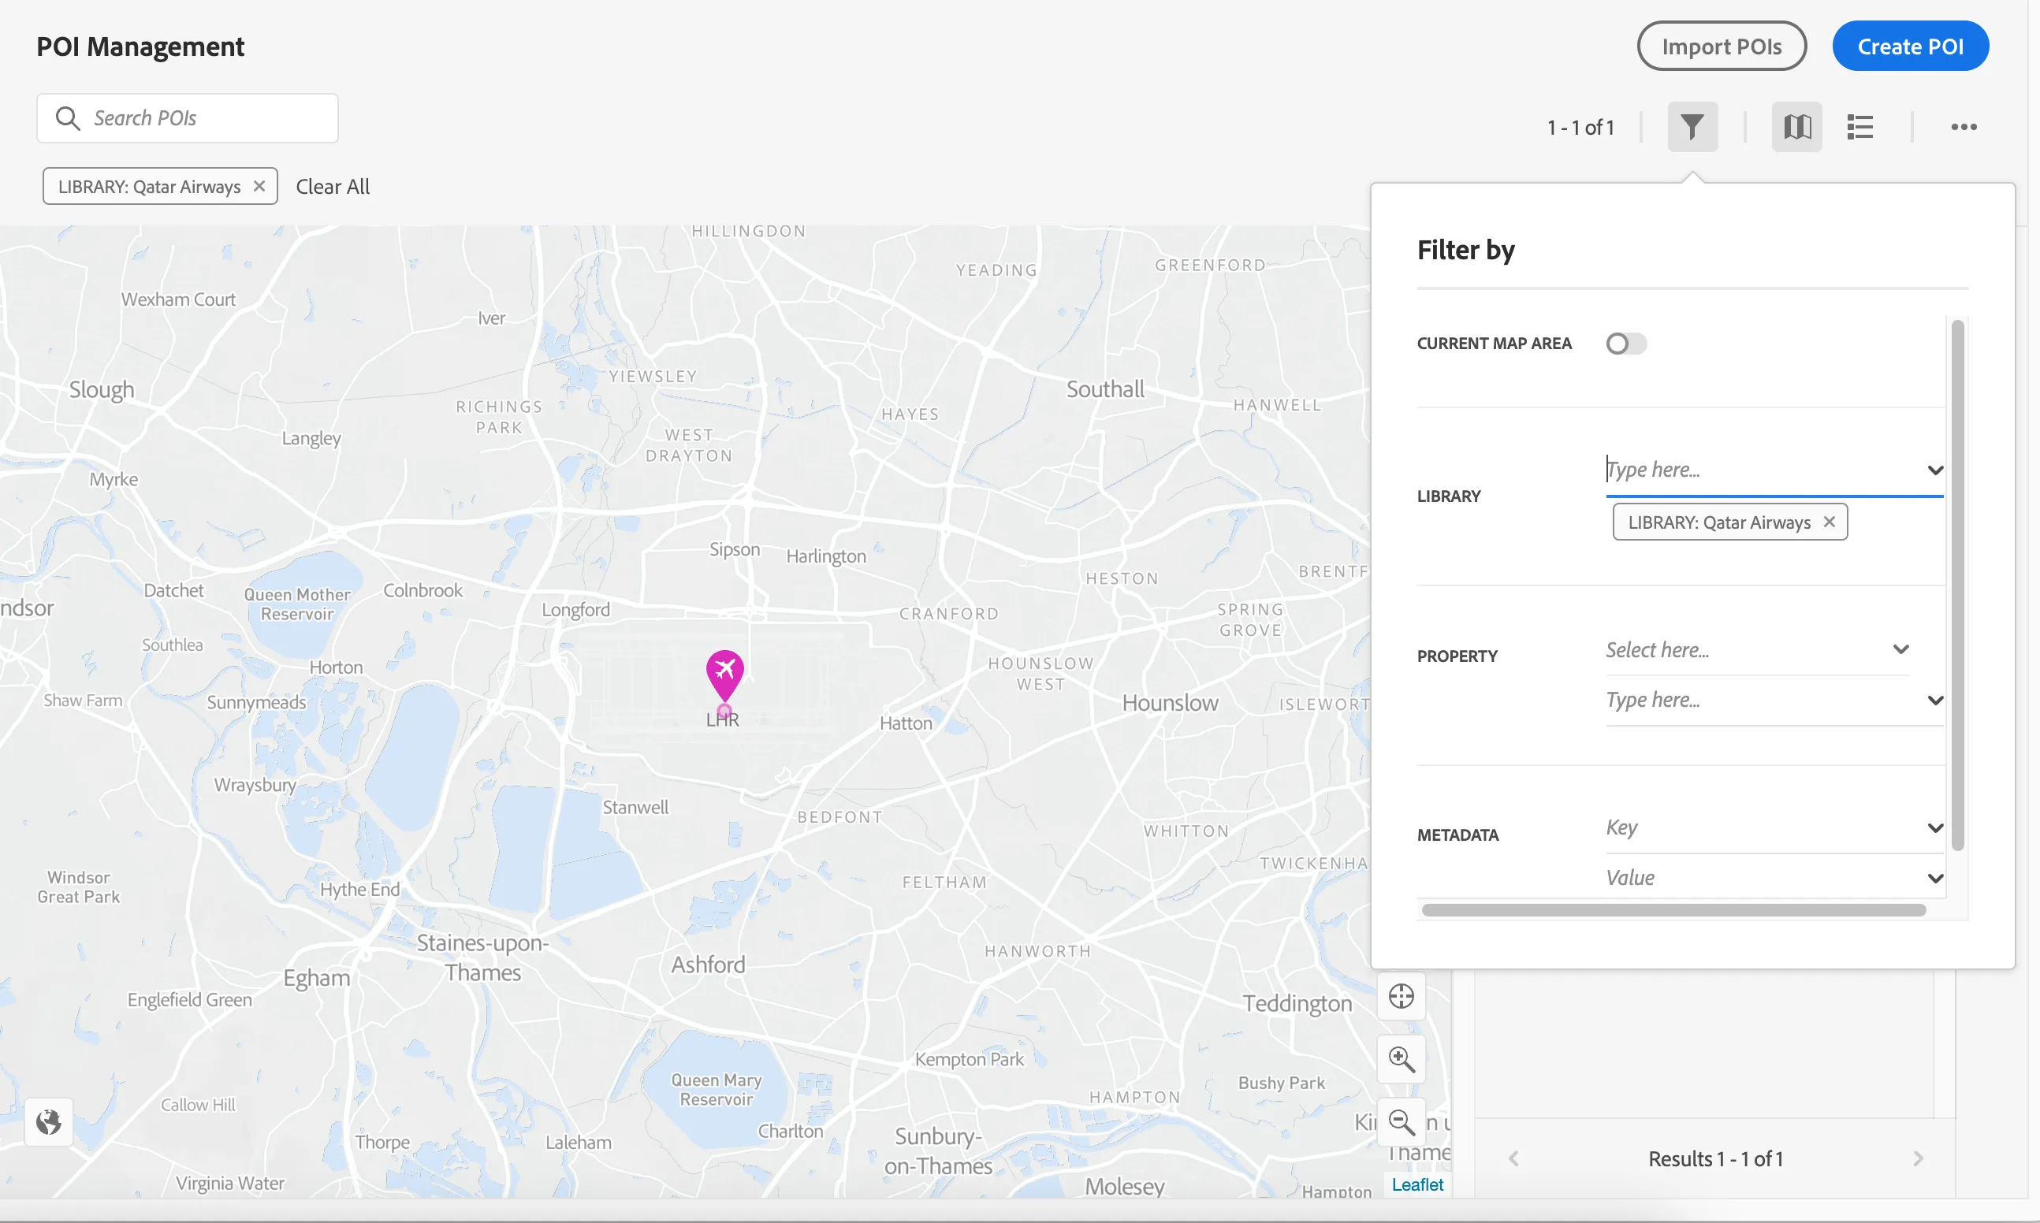Click the map recenter crosshair icon
The height and width of the screenshot is (1223, 2040).
pos(1402,996)
